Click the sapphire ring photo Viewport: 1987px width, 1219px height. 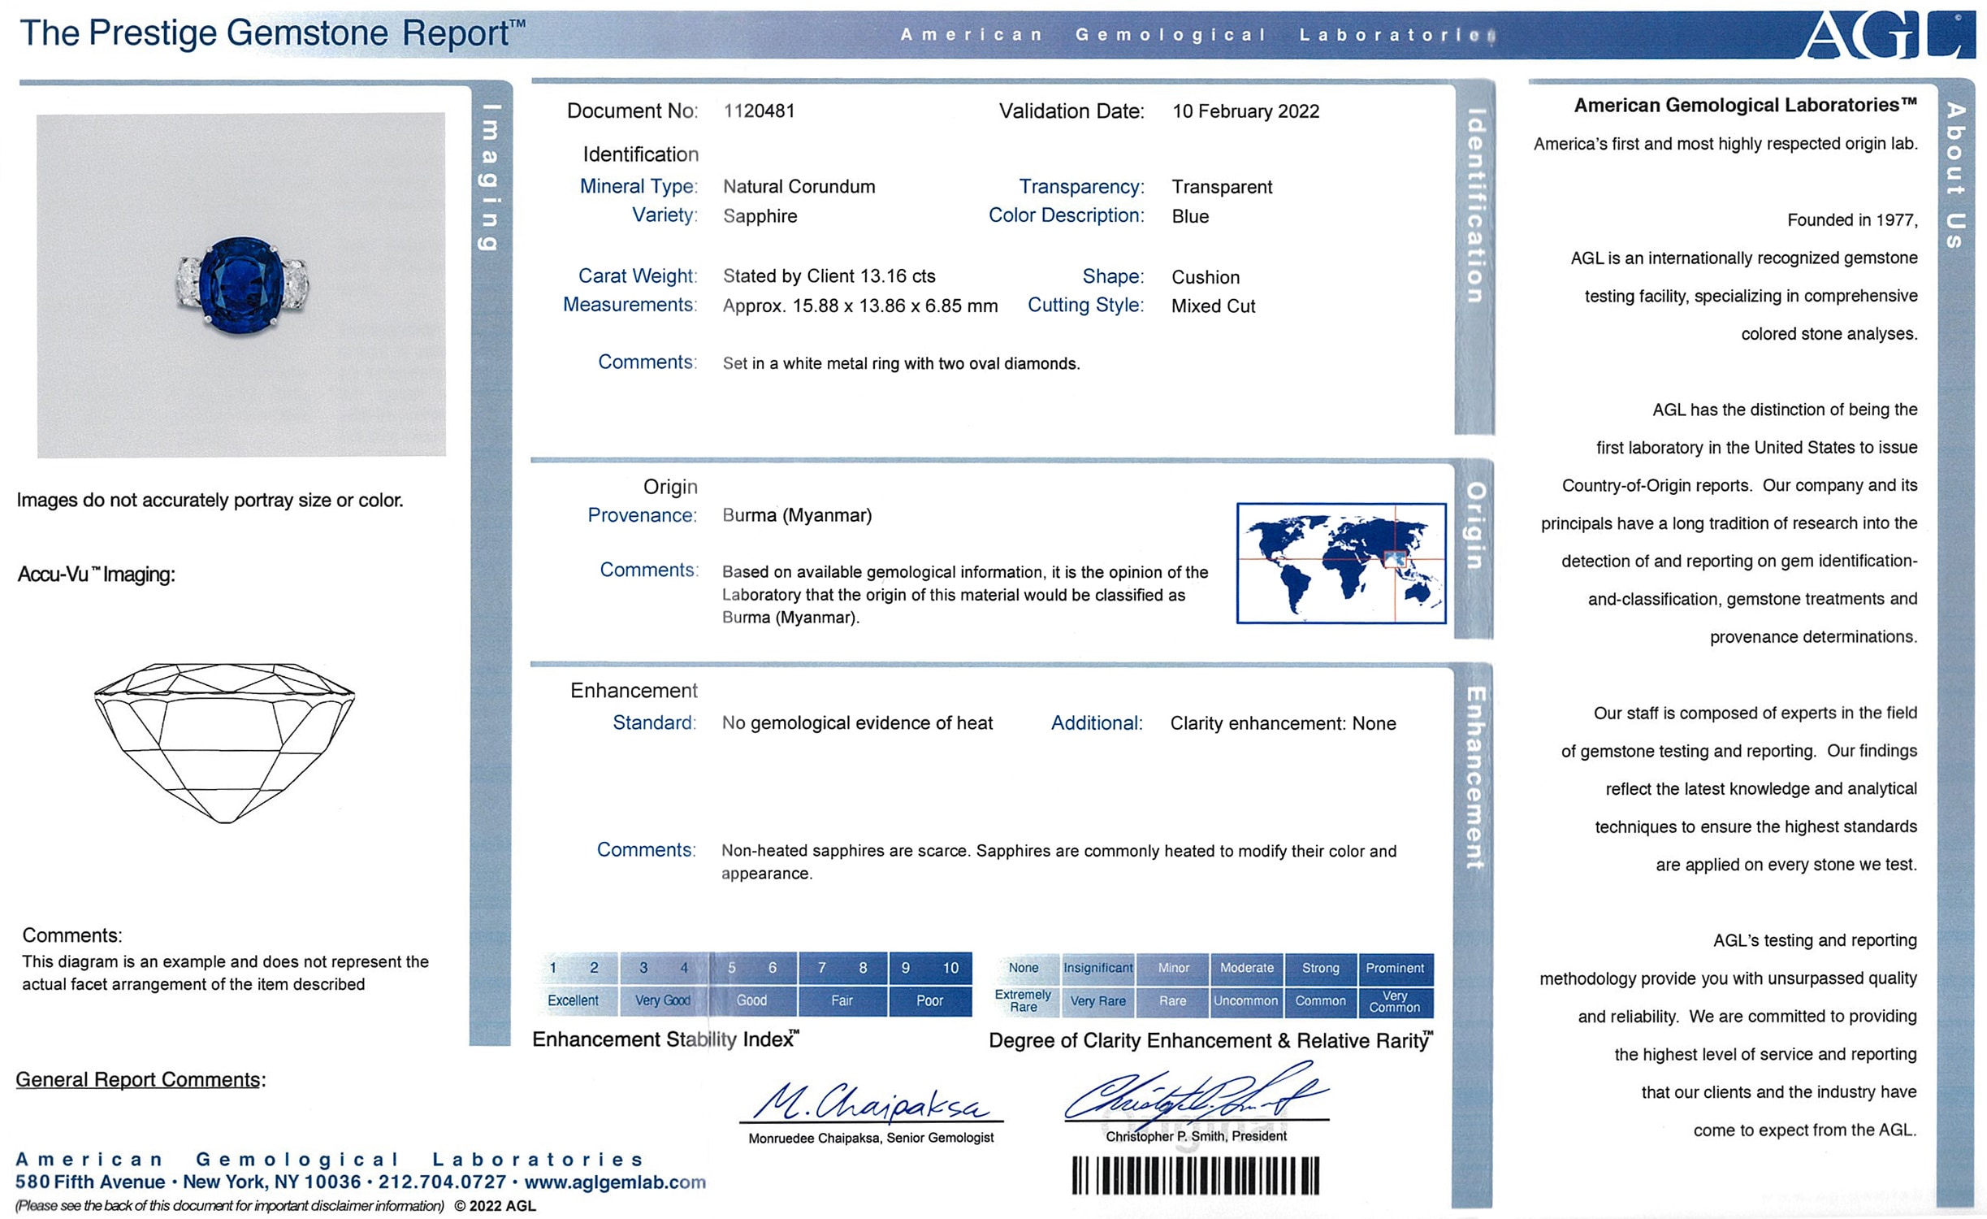pos(241,284)
